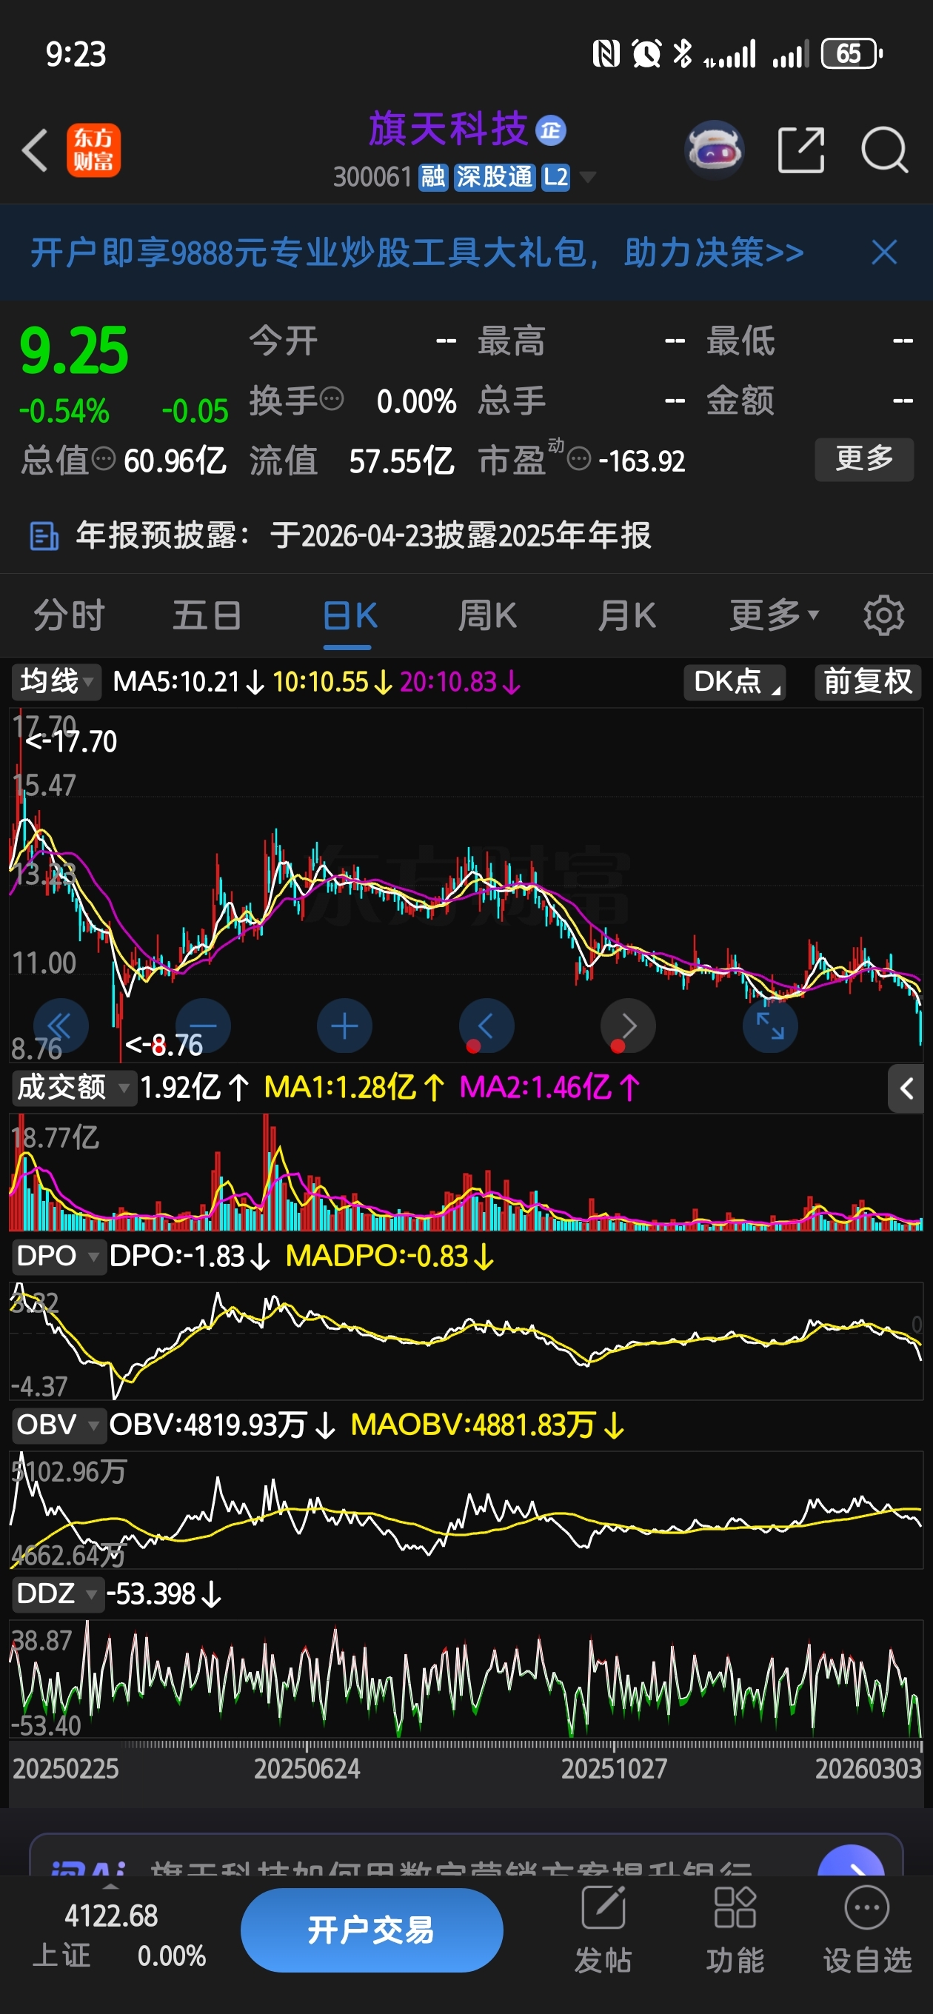933x2014 pixels.
Task: Open 更多 chart periods dropdown
Action: (x=775, y=615)
